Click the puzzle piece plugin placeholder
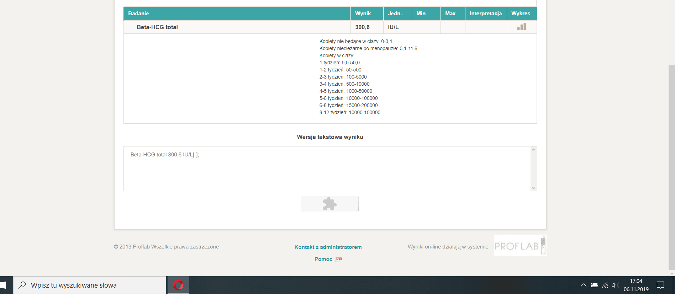 (329, 204)
